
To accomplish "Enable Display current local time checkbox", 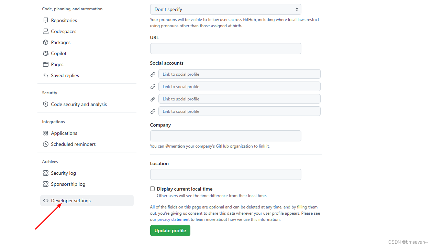I will click(152, 189).
